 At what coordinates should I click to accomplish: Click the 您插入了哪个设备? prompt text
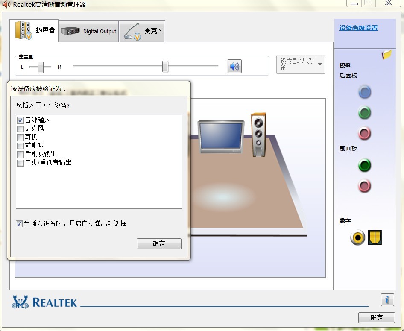click(x=43, y=105)
